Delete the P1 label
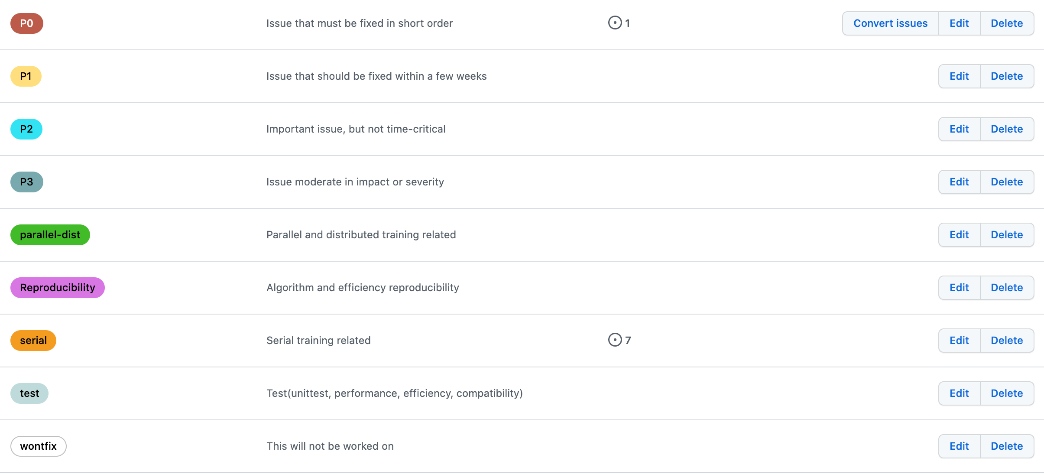 click(1007, 76)
